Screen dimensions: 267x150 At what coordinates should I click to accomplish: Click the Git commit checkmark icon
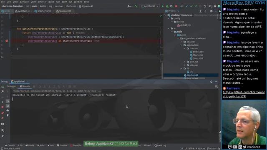click(191, 6)
